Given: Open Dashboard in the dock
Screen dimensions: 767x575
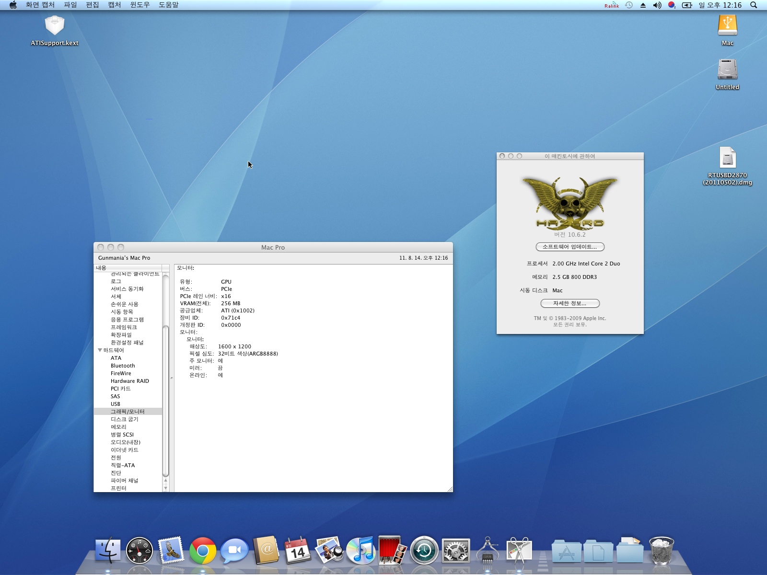Looking at the screenshot, I should pyautogui.click(x=139, y=550).
